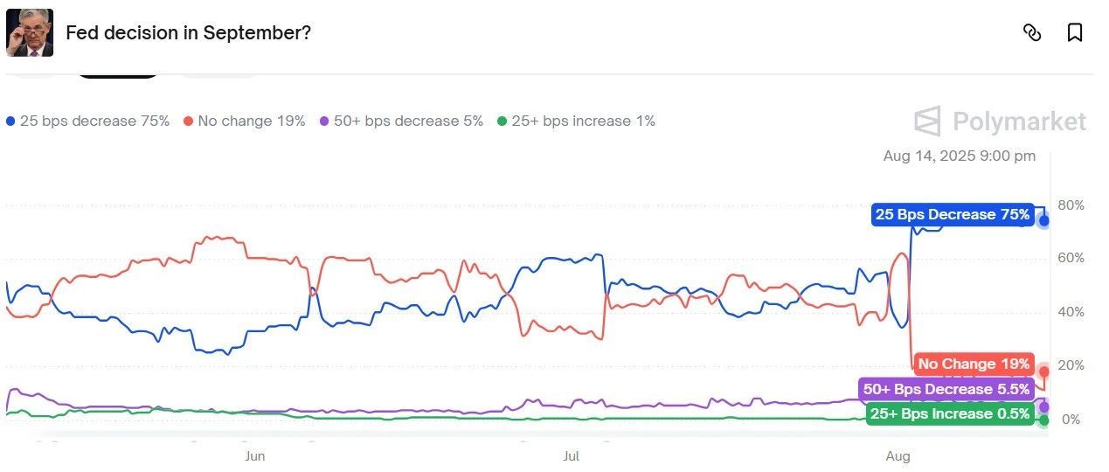Screen dimensions: 1109x472
Task: Click the Jul marker on the time axis
Action: tap(571, 456)
